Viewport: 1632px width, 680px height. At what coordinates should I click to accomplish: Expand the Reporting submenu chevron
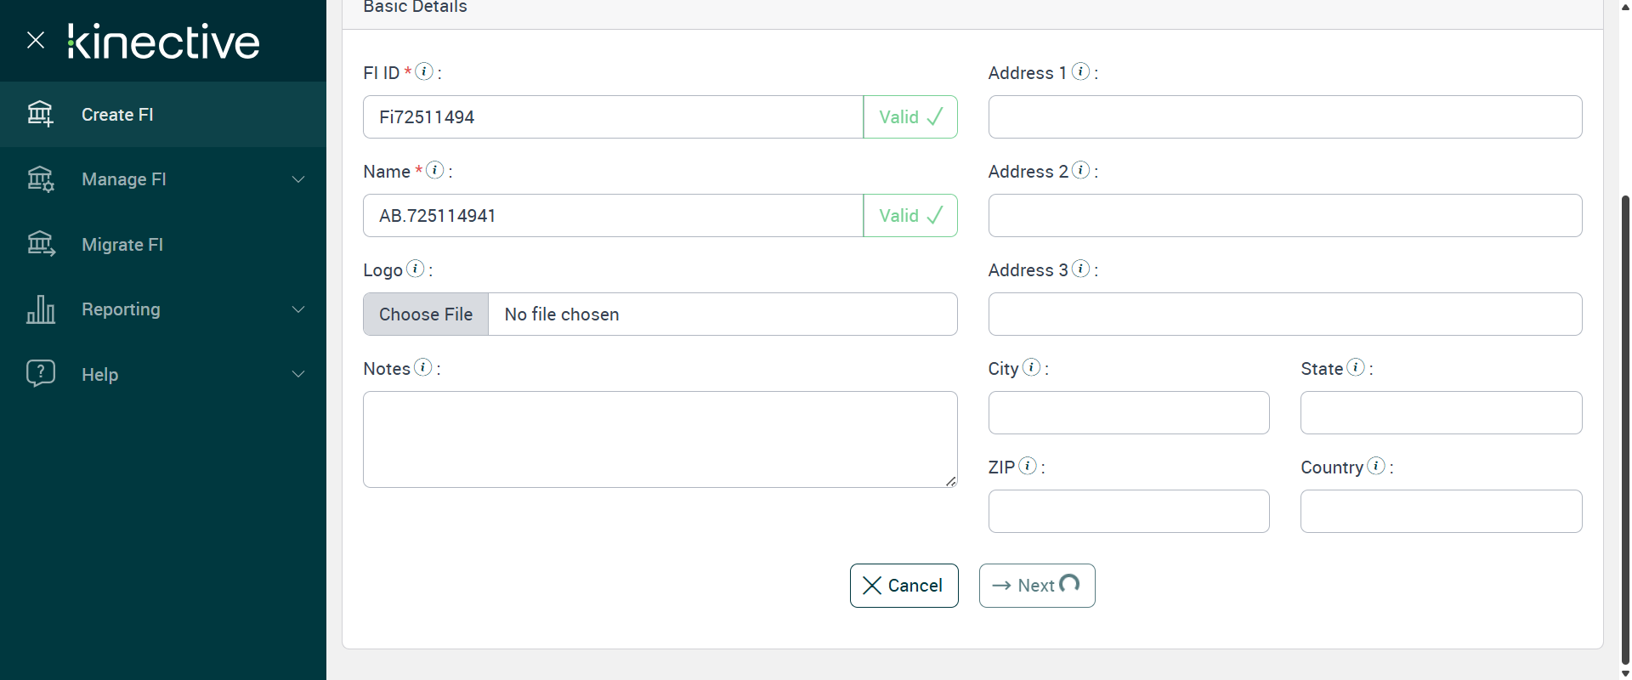pos(298,309)
